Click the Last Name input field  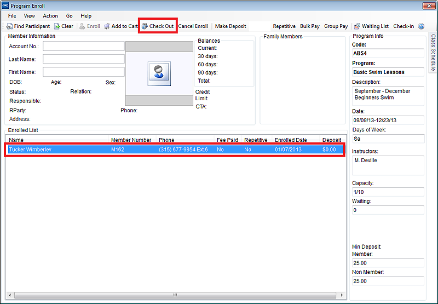(x=84, y=59)
